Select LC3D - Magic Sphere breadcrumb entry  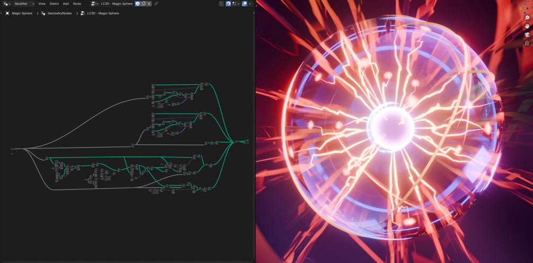pos(103,13)
